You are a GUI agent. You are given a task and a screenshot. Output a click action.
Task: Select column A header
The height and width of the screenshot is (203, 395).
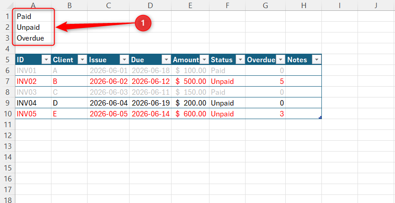[x=33, y=5]
